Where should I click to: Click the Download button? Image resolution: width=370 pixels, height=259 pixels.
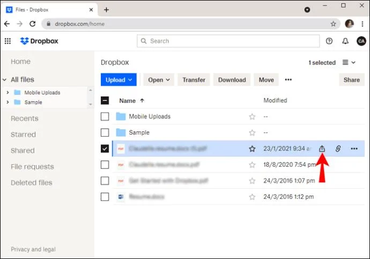click(232, 80)
